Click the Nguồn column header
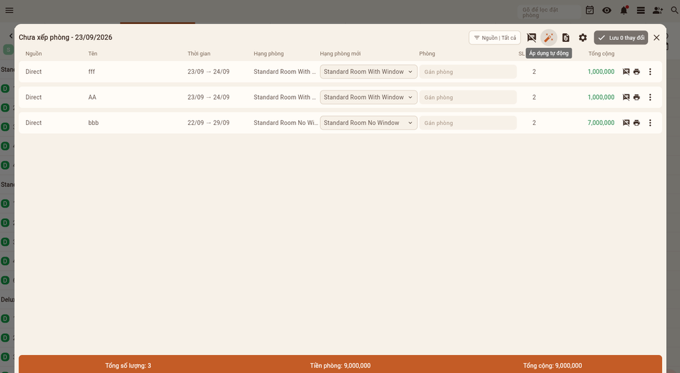Viewport: 680px width, 373px height. [x=33, y=53]
